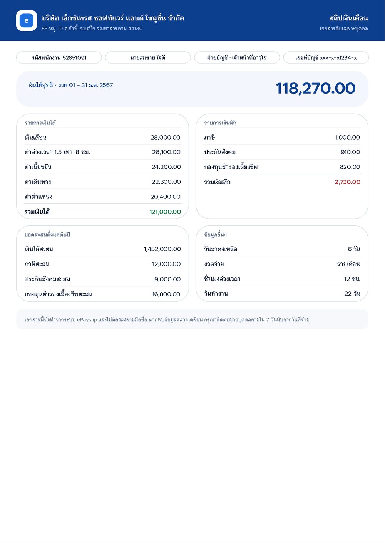This screenshot has height=543, width=385.
Task: Click the เอกสารลับเฉพาะบุคคล subtitle
Action: tap(344, 29)
